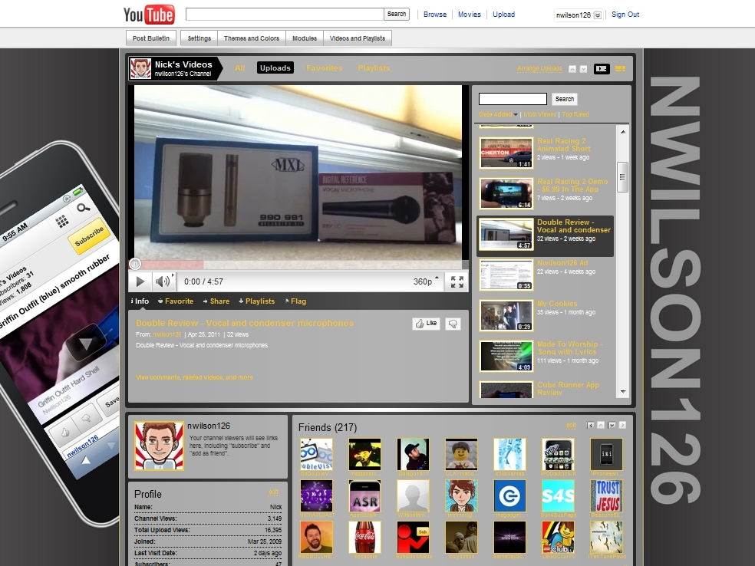Mute the video volume
This screenshot has width=755, height=566.
162,281
